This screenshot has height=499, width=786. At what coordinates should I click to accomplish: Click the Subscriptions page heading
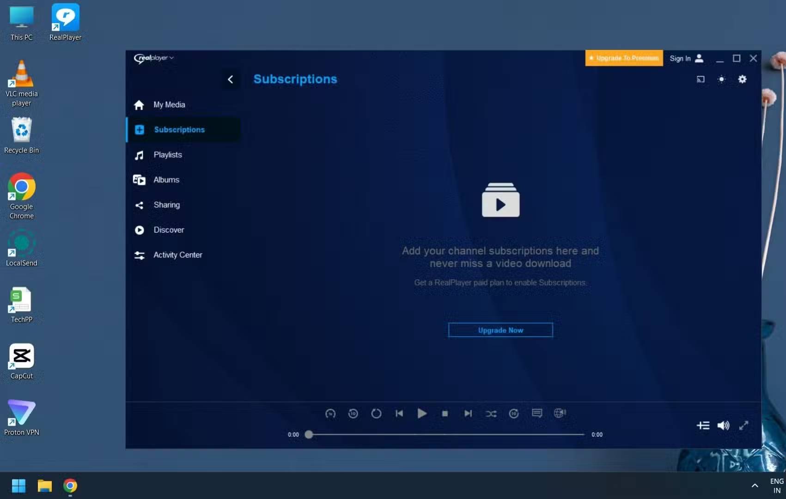[x=295, y=79]
